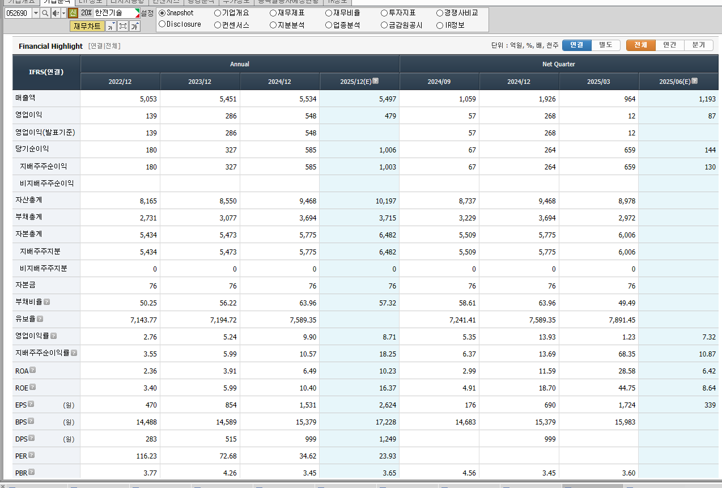Screen dimensions: 722x488
Task: Click the 재무차트 button
Action: point(87,26)
